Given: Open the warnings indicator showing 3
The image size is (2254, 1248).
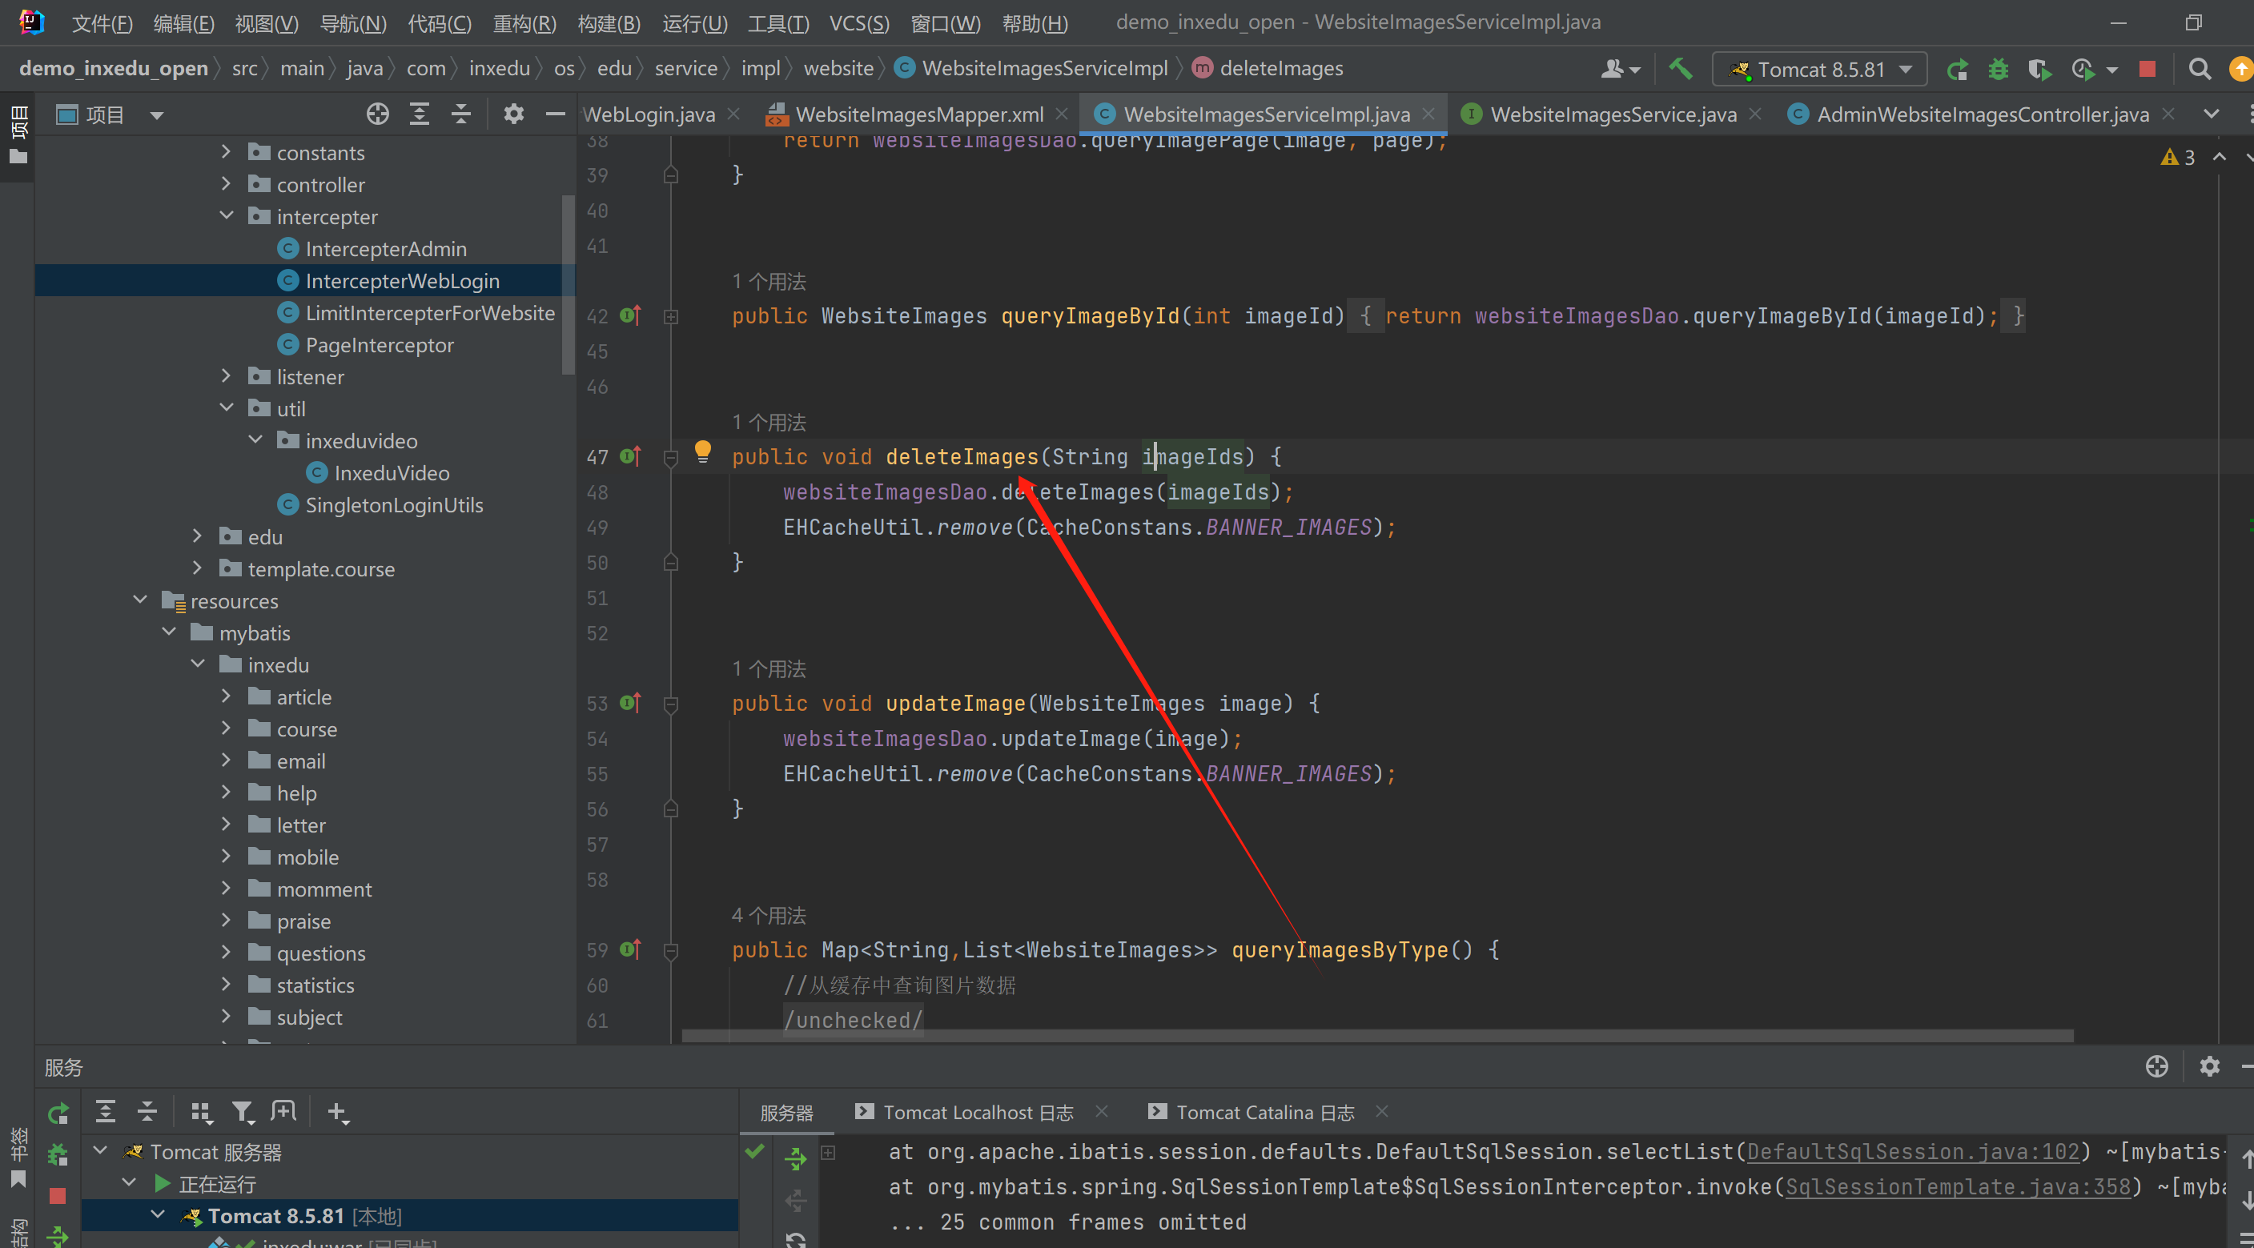Looking at the screenshot, I should (x=2178, y=158).
